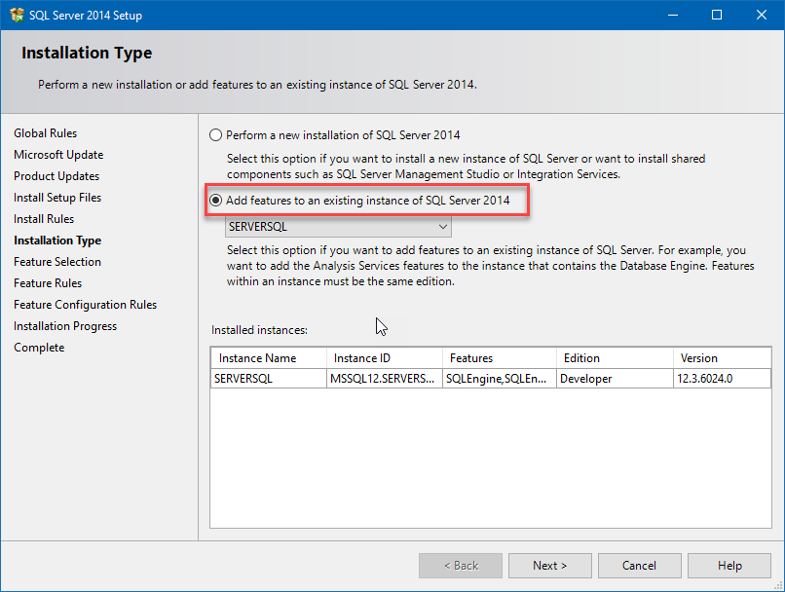Screen dimensions: 785x592
Task: Navigate to Feature Configuration Rules
Action: (x=85, y=304)
